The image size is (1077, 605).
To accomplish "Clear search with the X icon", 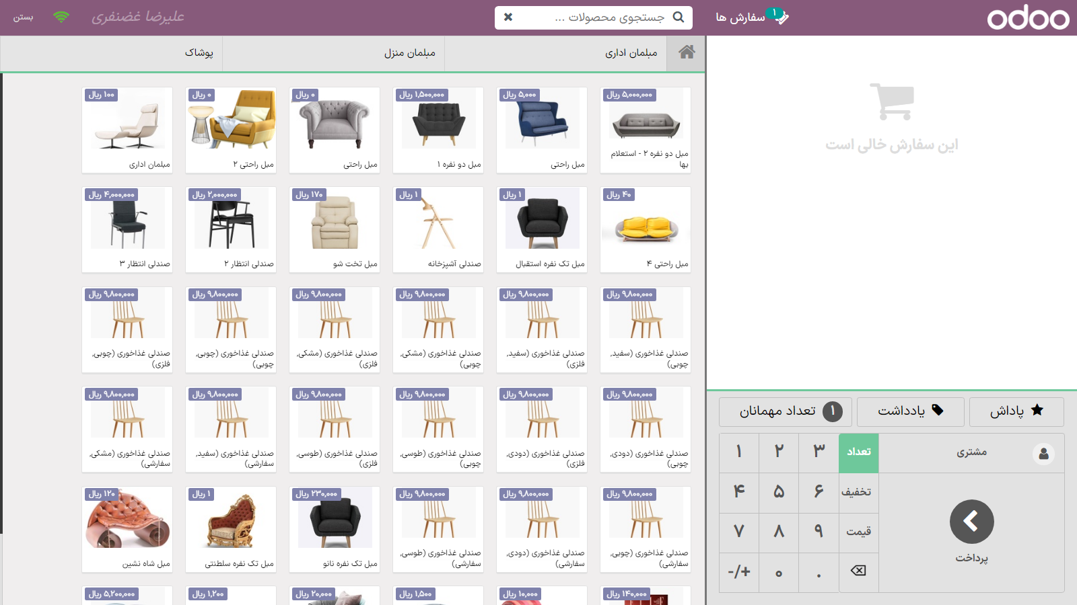I will click(x=508, y=17).
